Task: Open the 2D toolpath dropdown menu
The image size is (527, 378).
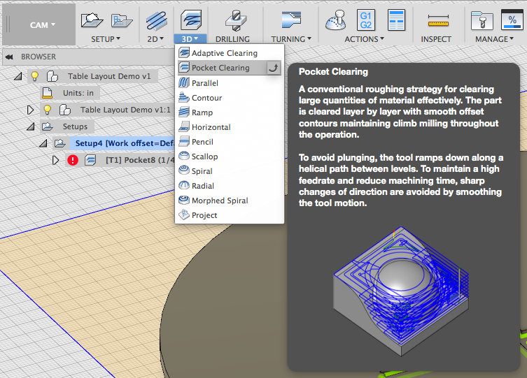Action: 155,39
